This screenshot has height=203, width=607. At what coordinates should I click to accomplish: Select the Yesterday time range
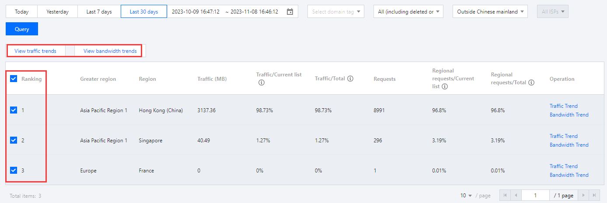point(58,12)
